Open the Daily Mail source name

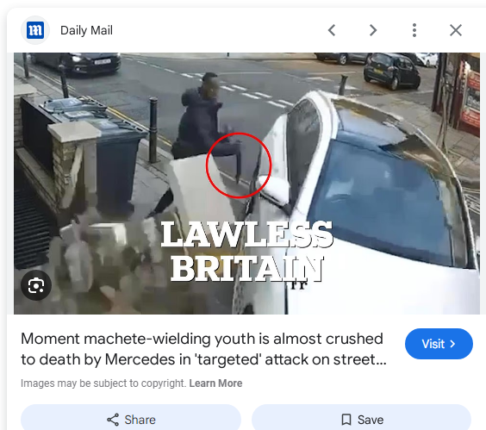[x=86, y=30]
